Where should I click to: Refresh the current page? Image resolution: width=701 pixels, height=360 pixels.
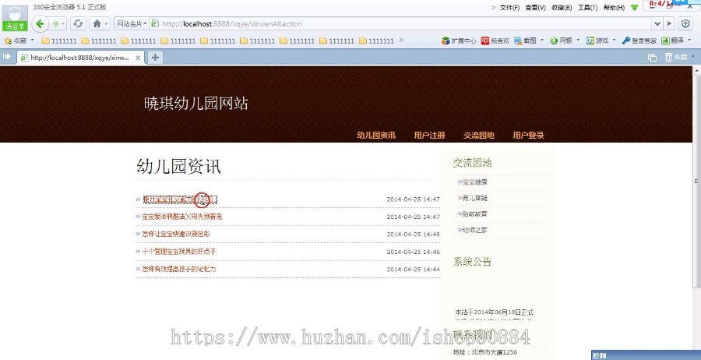[x=78, y=23]
